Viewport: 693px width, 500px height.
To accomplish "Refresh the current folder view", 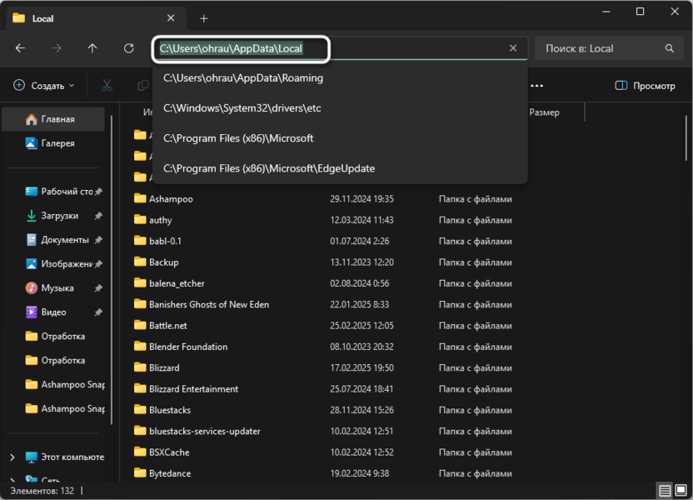I will pos(128,48).
